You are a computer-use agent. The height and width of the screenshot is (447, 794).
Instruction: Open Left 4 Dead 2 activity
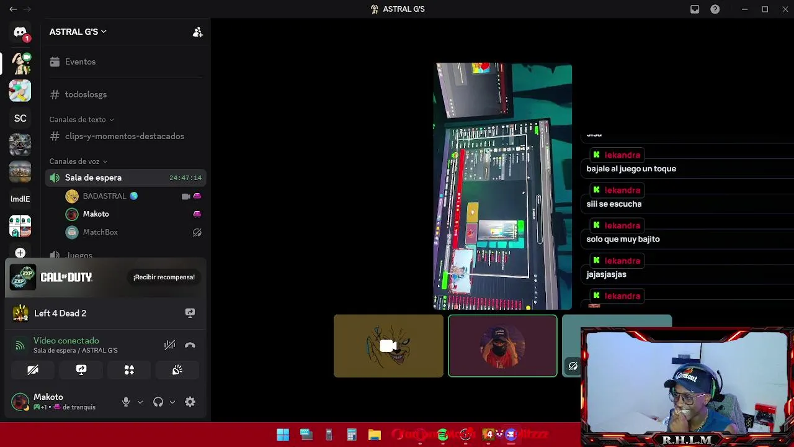point(60,313)
